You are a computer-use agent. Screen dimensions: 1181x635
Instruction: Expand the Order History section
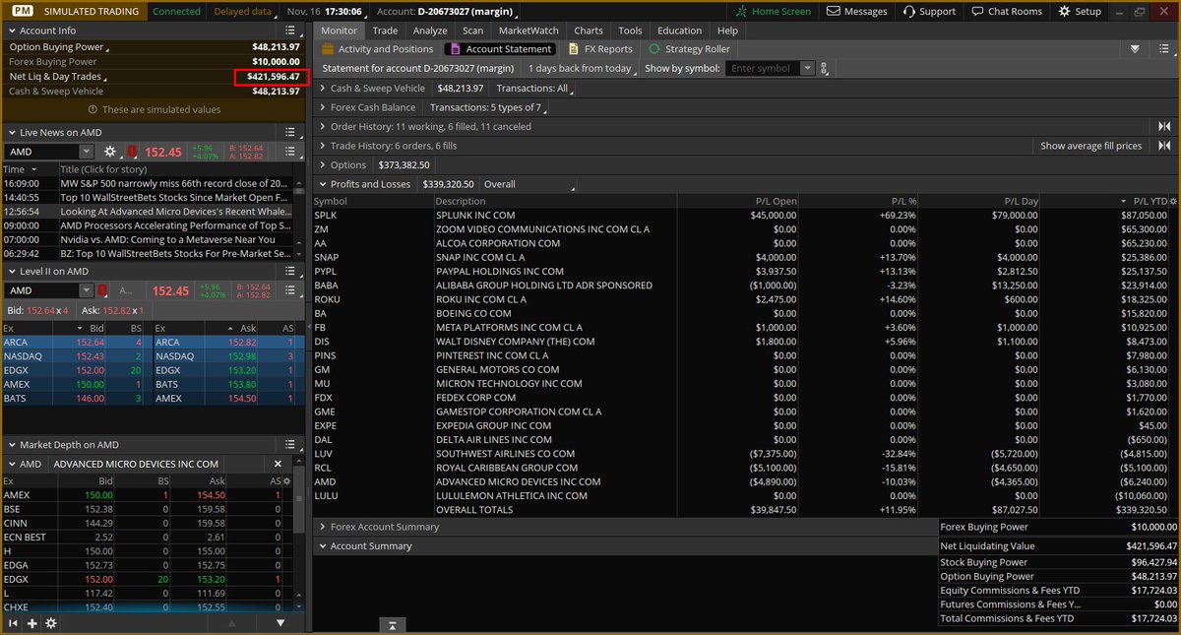click(322, 126)
